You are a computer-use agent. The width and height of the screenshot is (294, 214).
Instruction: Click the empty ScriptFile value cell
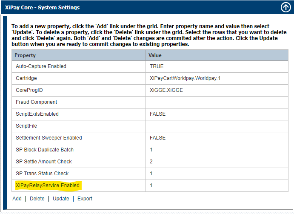pos(217,126)
